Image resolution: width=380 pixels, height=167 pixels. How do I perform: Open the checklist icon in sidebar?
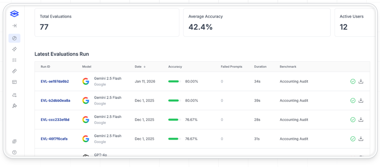pyautogui.click(x=14, y=60)
